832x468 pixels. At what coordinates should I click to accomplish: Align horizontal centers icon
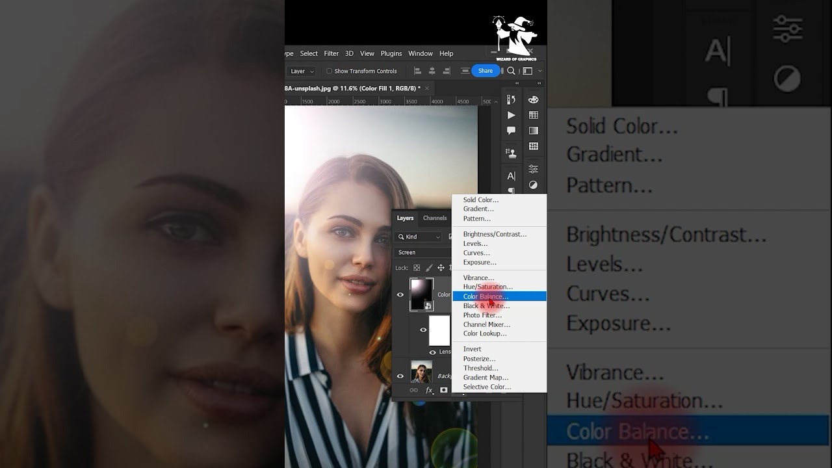(x=432, y=71)
